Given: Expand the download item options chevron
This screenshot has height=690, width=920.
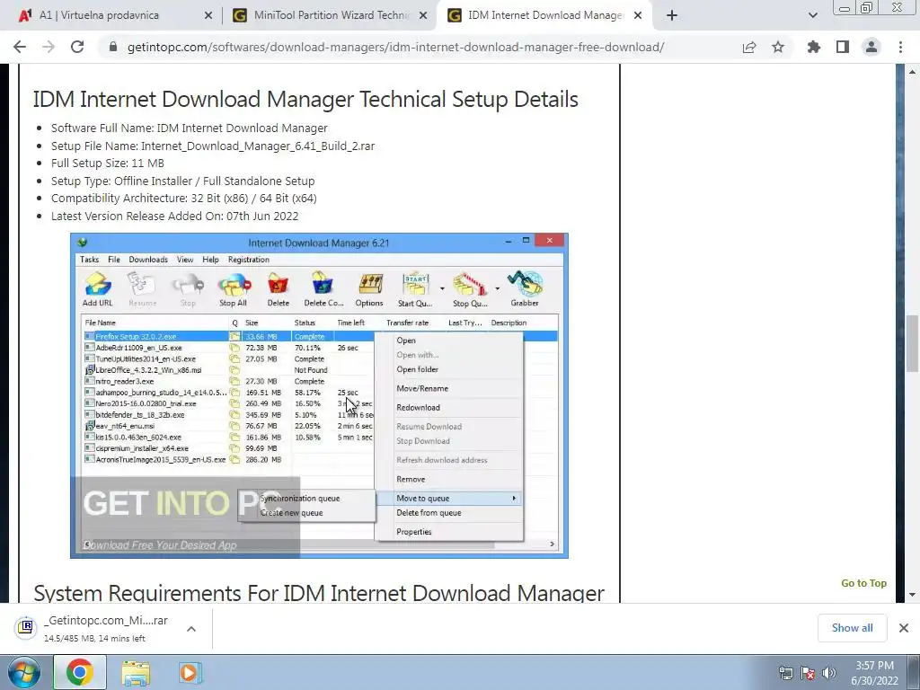Looking at the screenshot, I should [x=191, y=628].
